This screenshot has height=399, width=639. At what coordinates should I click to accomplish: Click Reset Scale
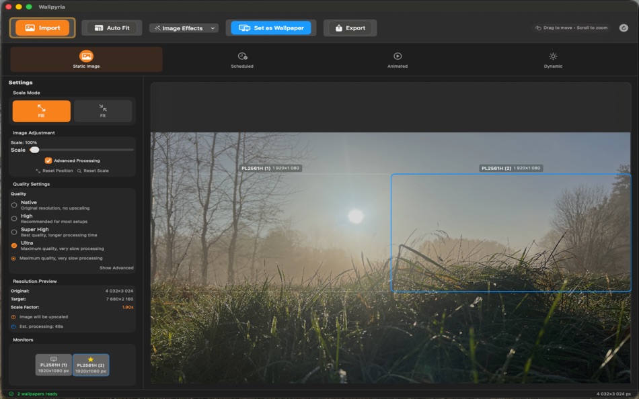coord(93,171)
